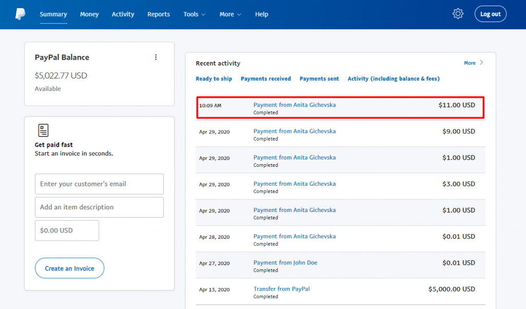The height and width of the screenshot is (309, 526).
Task: Open PayPal Balance three-dot options menu
Action: 156,57
